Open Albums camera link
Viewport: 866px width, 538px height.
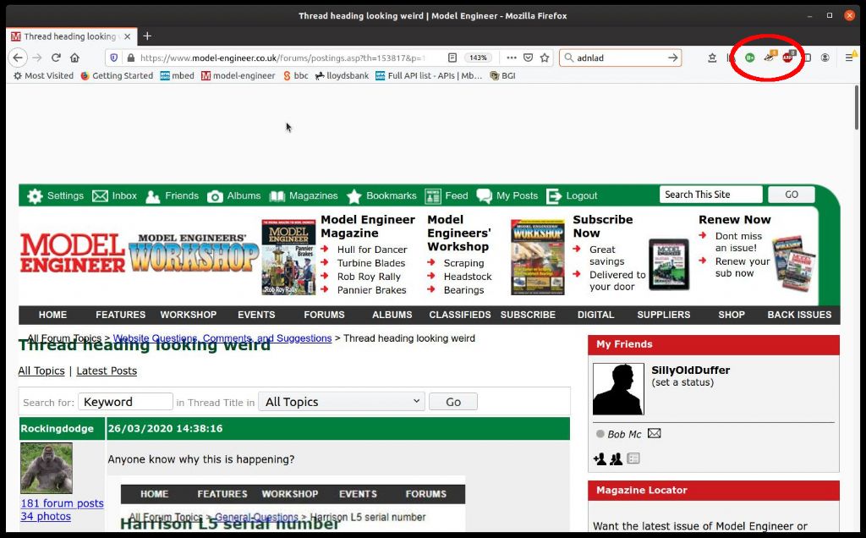point(233,195)
